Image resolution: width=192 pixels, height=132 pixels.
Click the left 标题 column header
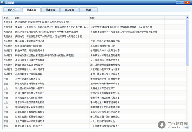(x=52, y=18)
